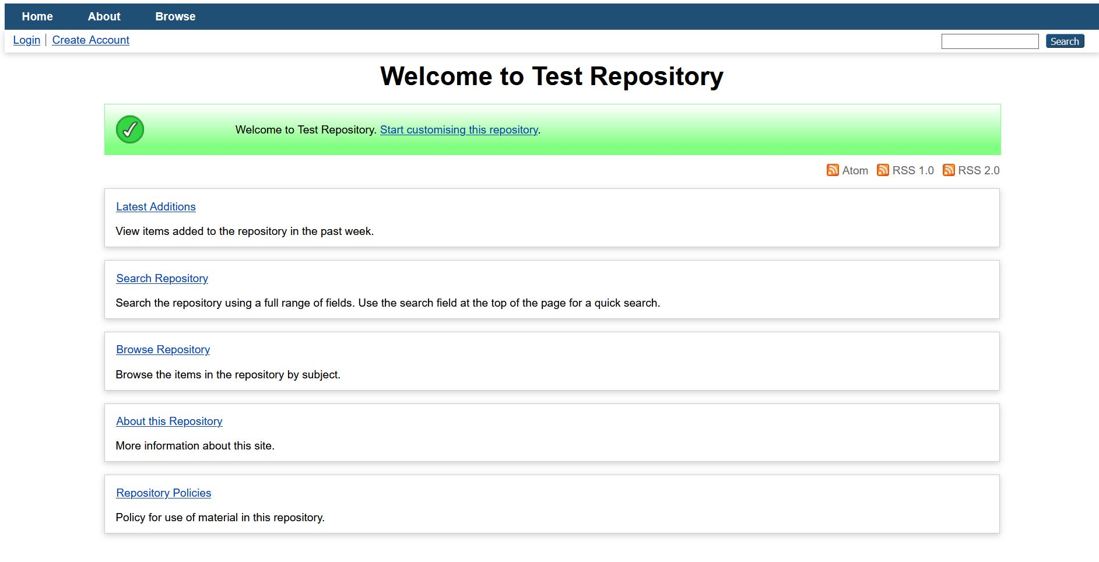Click the green checkmark success icon
The image size is (1099, 562).
coord(130,129)
